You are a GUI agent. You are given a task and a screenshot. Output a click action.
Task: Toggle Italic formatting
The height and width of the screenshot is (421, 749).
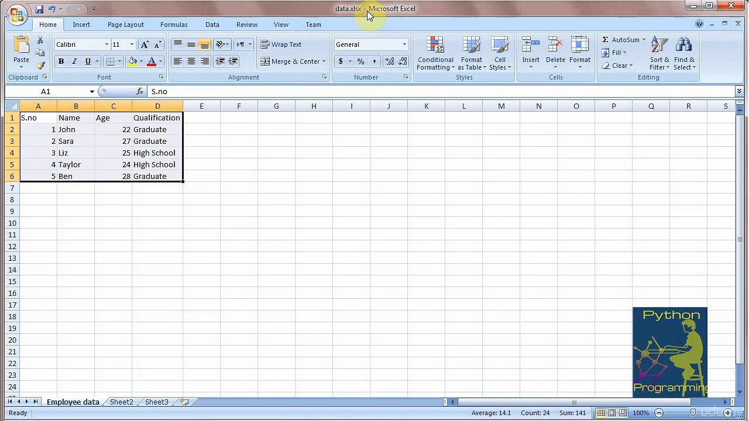74,61
